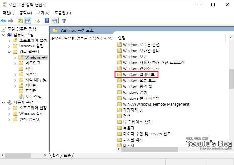This screenshot has width=234, height=165.
Task: Open the Windows 로그온 옵션 folder
Action: (x=138, y=45)
